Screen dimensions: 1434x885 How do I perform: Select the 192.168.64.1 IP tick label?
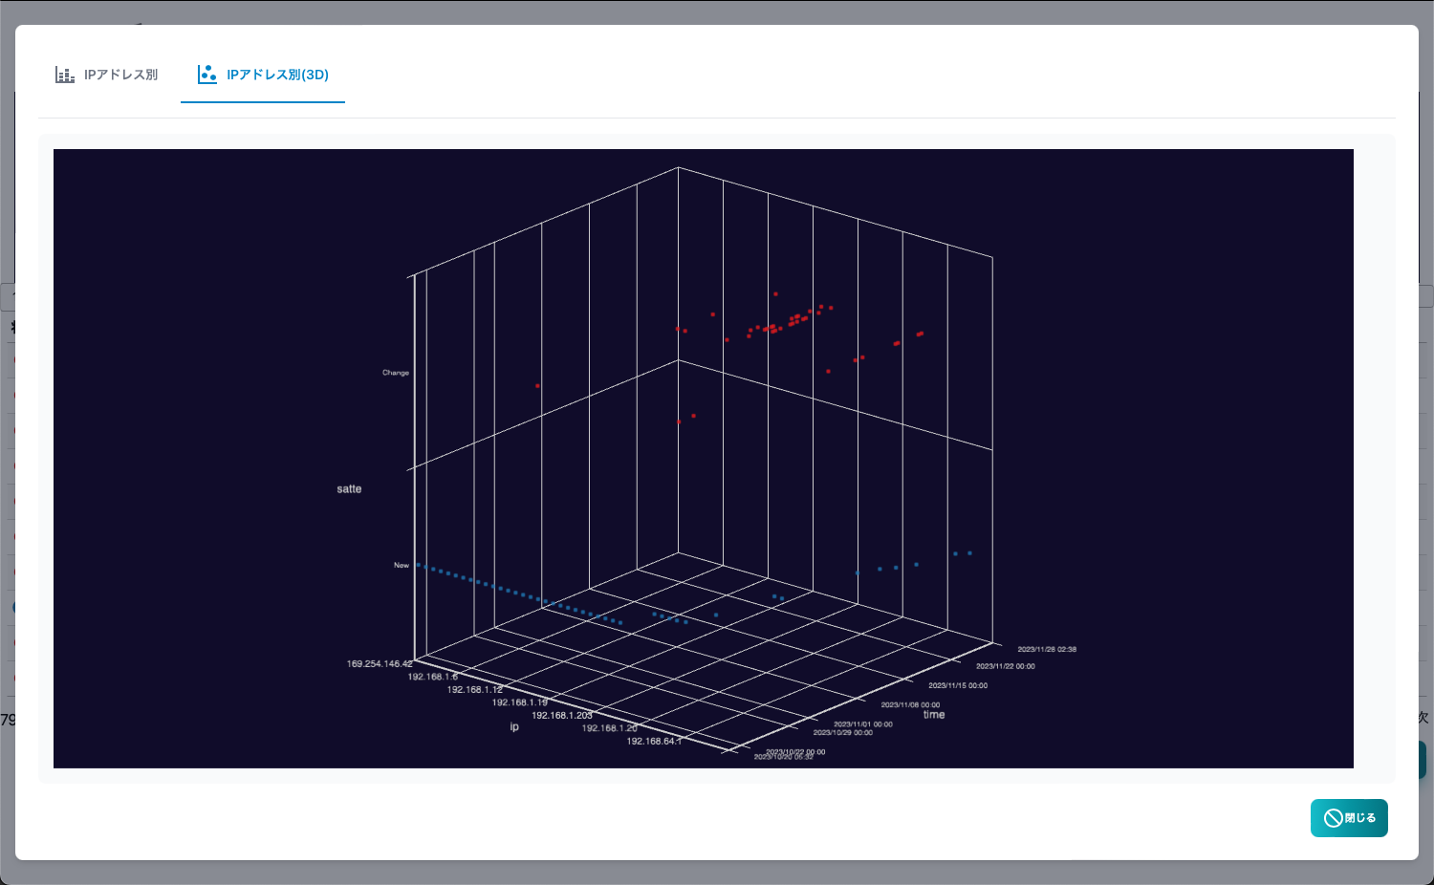[654, 741]
